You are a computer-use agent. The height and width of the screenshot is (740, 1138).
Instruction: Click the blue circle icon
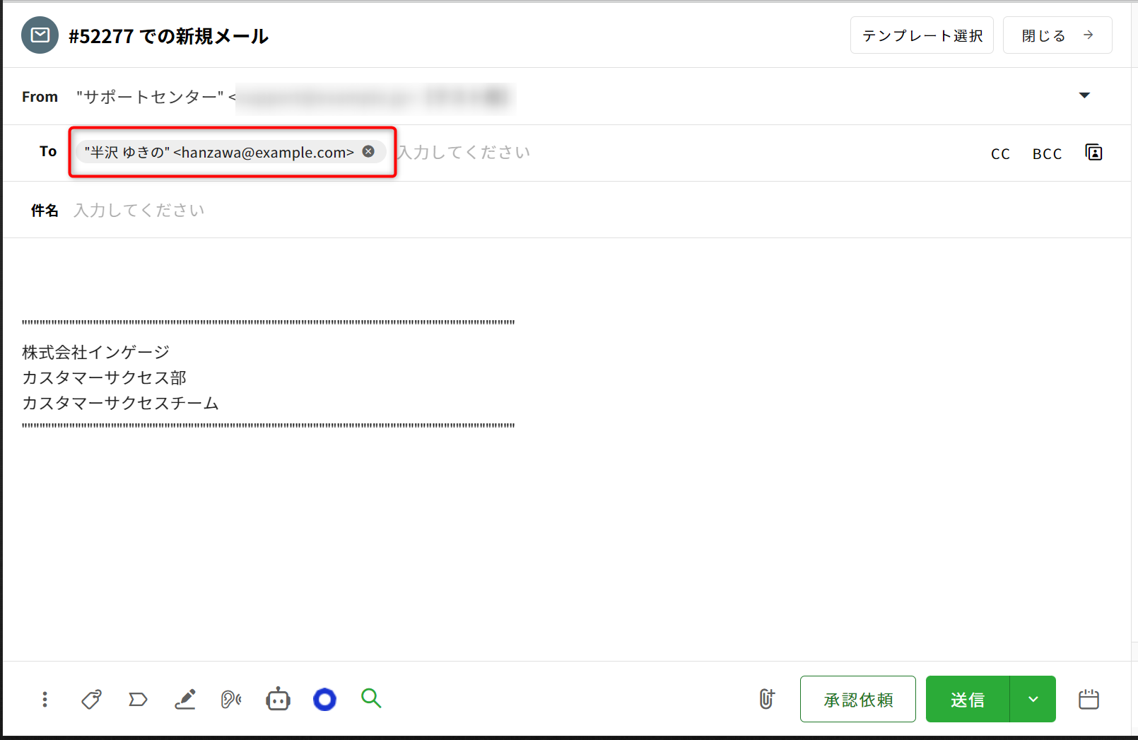tap(324, 699)
